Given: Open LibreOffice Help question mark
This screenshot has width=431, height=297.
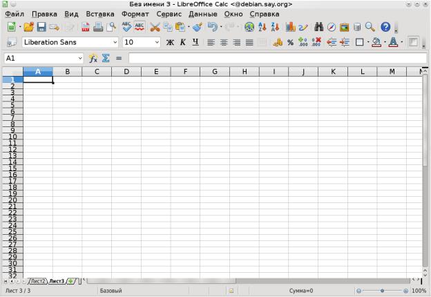Looking at the screenshot, I should tap(385, 27).
